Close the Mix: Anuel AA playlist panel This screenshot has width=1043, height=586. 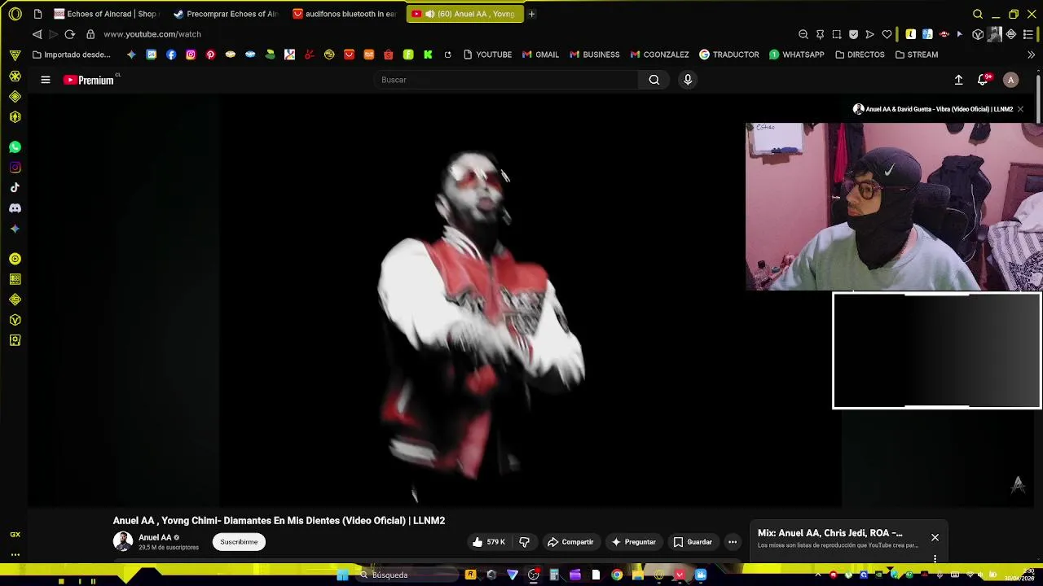[935, 537]
